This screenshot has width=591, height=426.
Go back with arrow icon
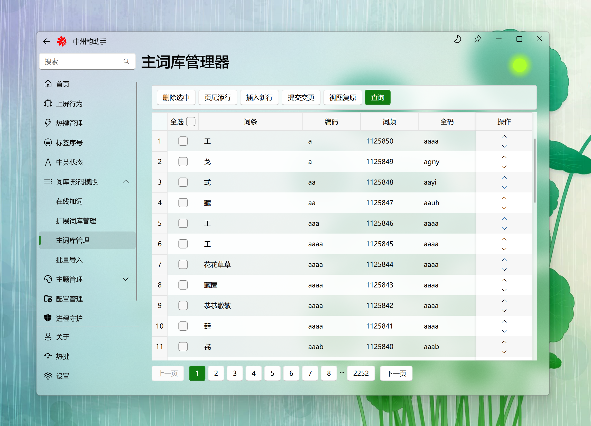pos(47,41)
